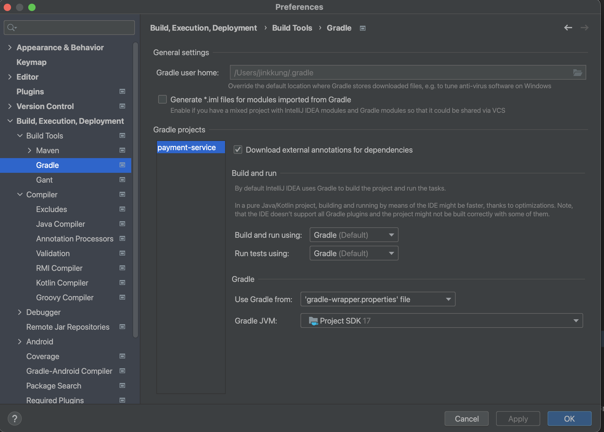The width and height of the screenshot is (604, 432).
Task: Uncheck Download external annotations for dependencies
Action: (x=238, y=150)
